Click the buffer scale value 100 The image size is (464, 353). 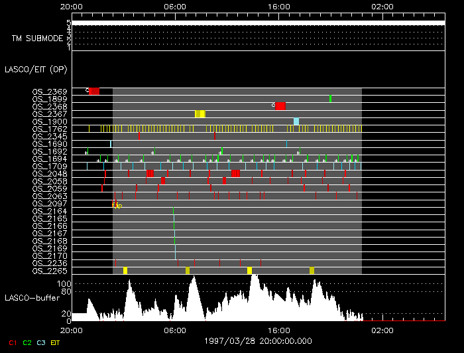click(x=64, y=284)
